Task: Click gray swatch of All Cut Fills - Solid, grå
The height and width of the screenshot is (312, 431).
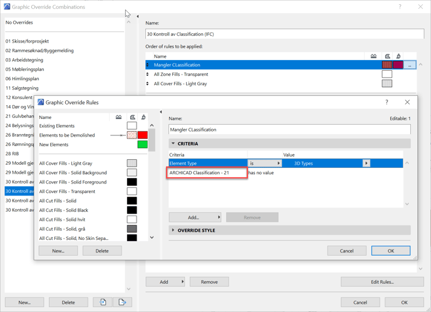Action: (132, 229)
